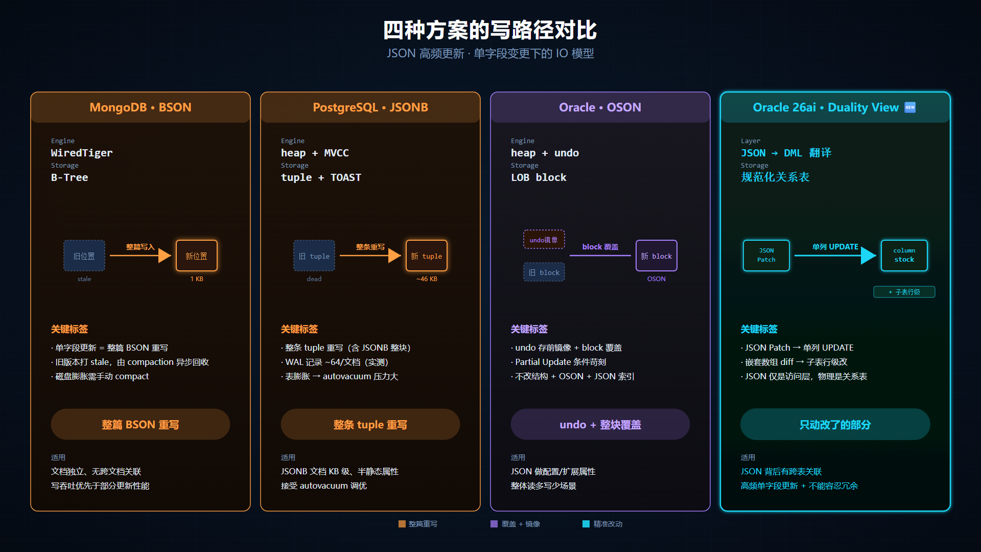The width and height of the screenshot is (981, 552).
Task: Click the title 四种方案的写路径对比
Action: (491, 30)
